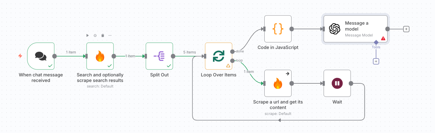Click the red error icon on Message a model
The height and width of the screenshot is (133, 435).
tap(383, 39)
